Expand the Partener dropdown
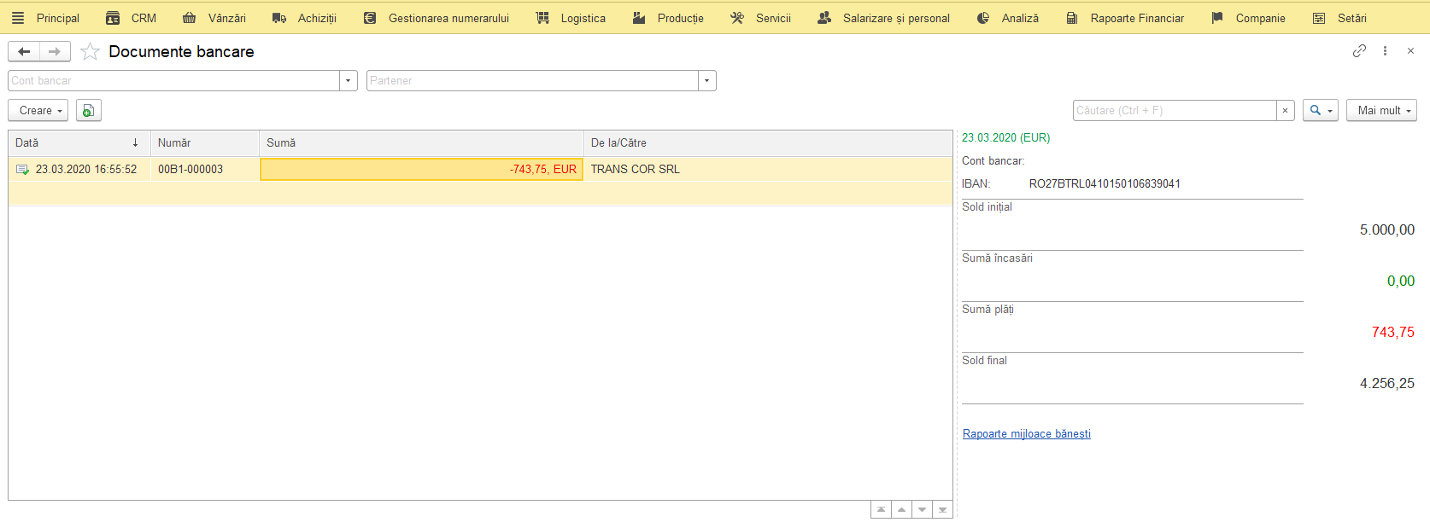Viewport: 1430px width, 528px height. coord(707,81)
